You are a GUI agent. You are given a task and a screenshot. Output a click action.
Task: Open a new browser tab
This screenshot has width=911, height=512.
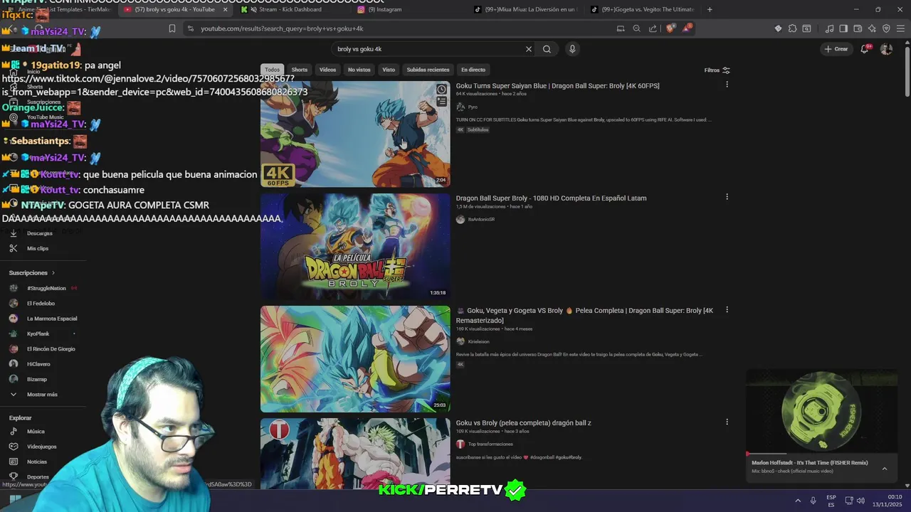coord(710,9)
